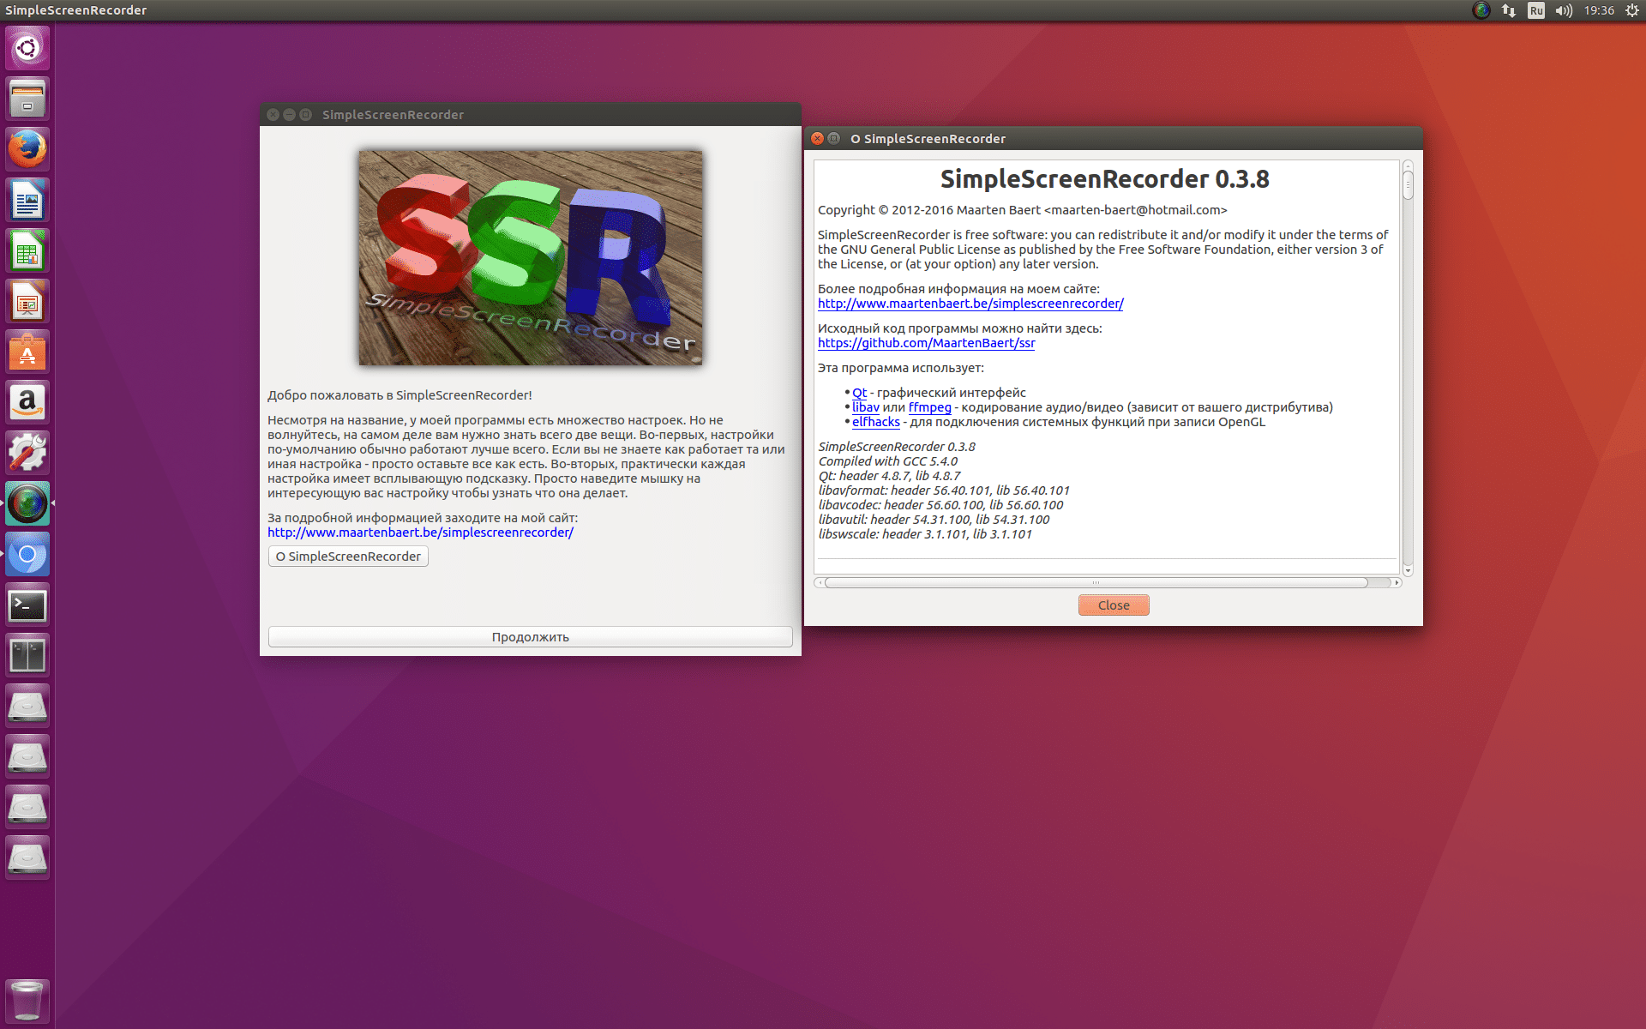Click the О SimpleScreenRecorder button
Screen dimensions: 1646x1029
pyautogui.click(x=348, y=557)
